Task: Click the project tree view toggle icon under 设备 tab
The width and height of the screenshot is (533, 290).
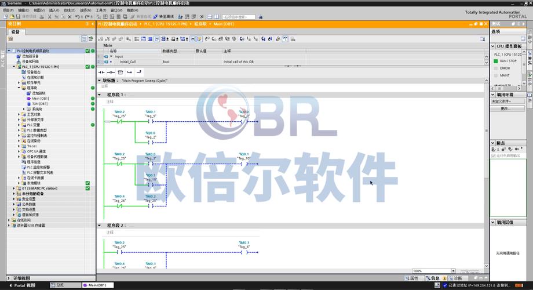Action: point(85,39)
